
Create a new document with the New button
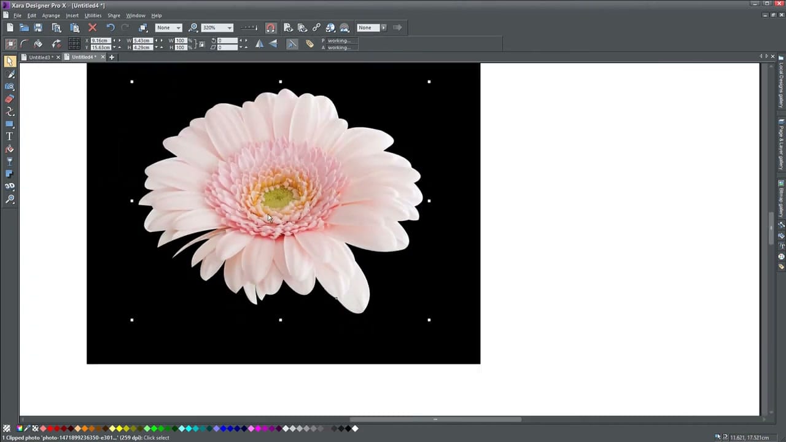[x=10, y=28]
